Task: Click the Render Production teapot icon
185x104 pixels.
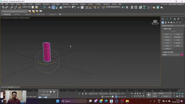Action: coord(162,8)
